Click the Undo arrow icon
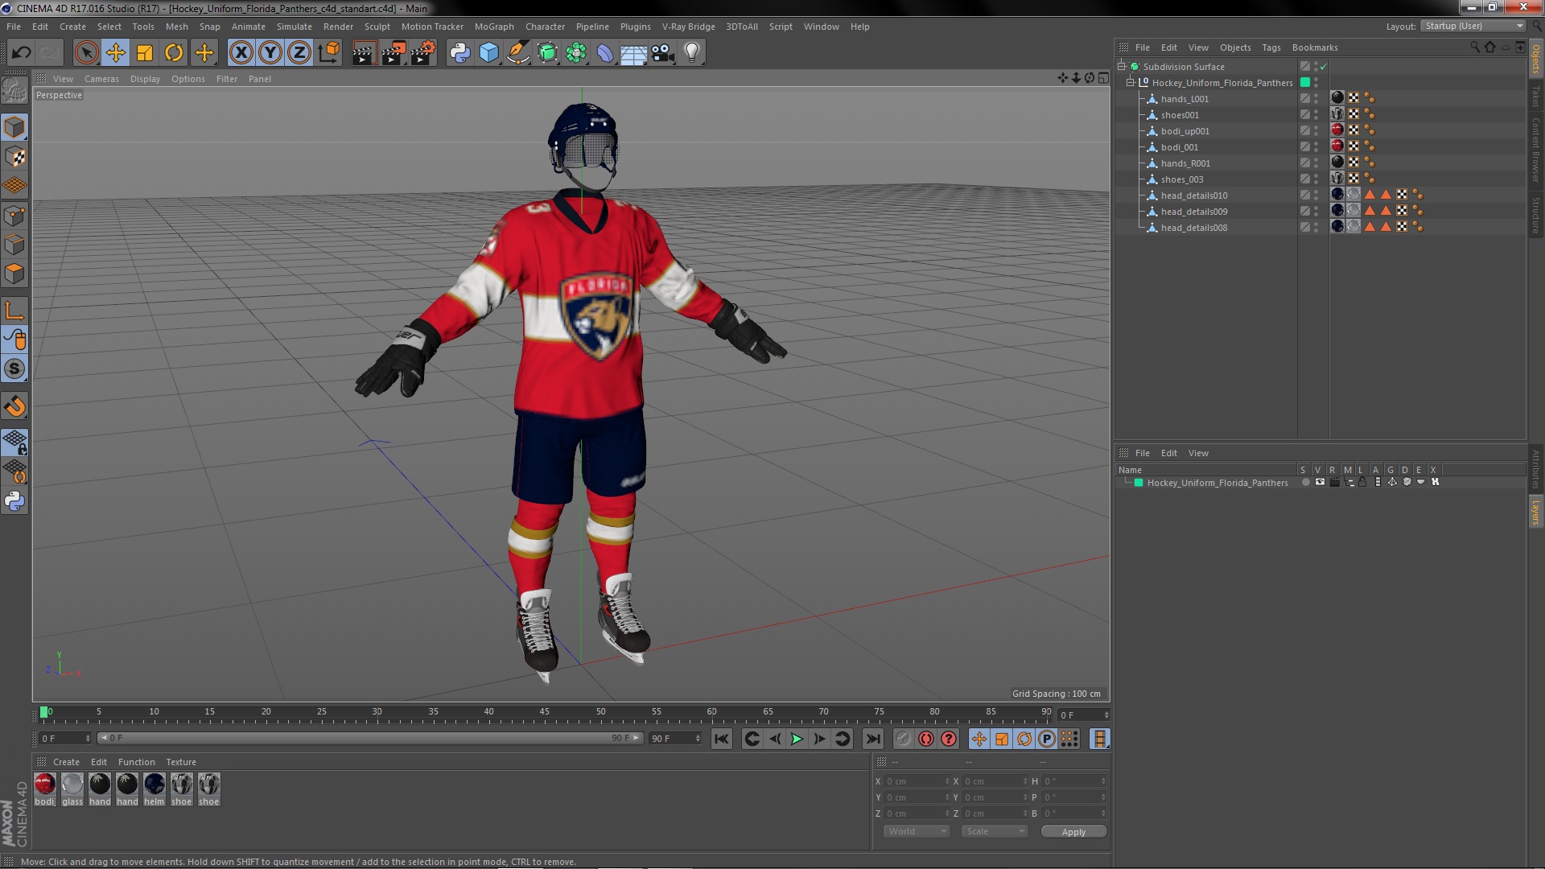Screen dimensions: 1545x869 (22, 53)
